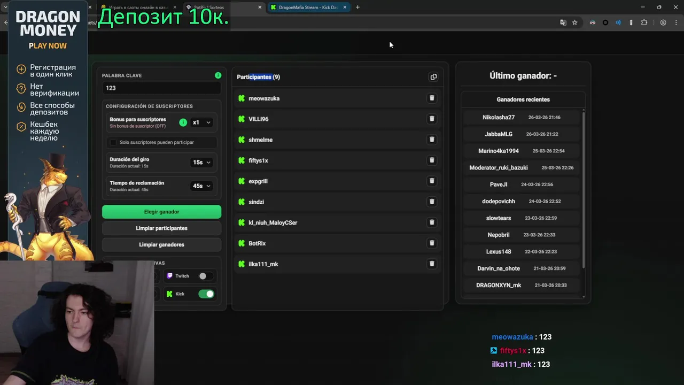This screenshot has width=684, height=385.
Task: Click recent winner Marino4ka1994
Action: [499, 151]
